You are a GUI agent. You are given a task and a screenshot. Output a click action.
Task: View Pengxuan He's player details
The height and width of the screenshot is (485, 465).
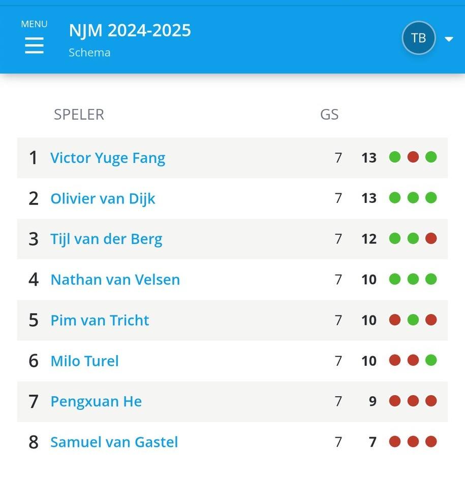pos(96,401)
